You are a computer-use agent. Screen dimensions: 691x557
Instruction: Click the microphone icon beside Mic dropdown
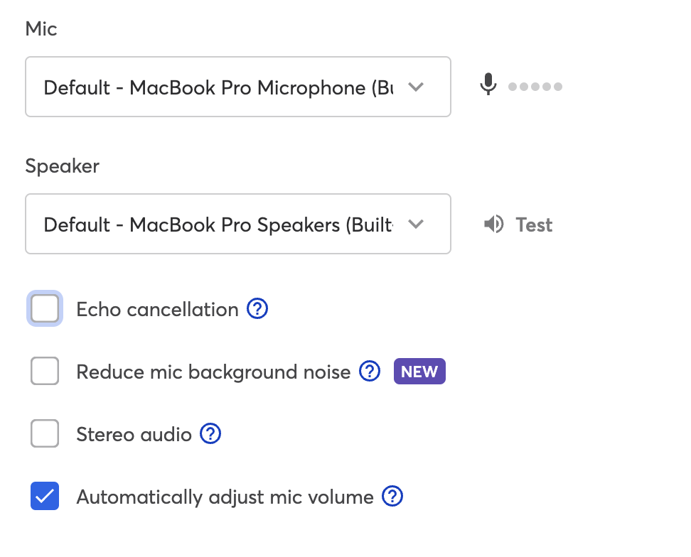pos(488,84)
